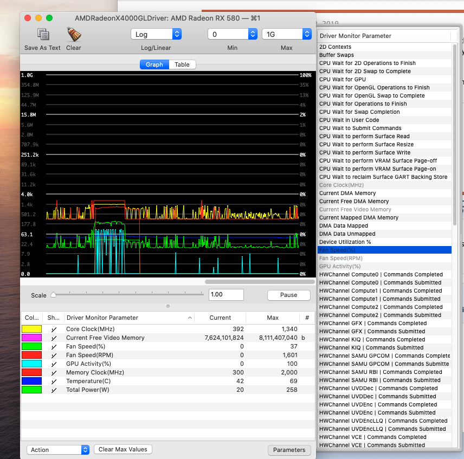464x459 pixels.
Task: Select highlighted Fan Speed(%) parameter row
Action: [x=384, y=250]
